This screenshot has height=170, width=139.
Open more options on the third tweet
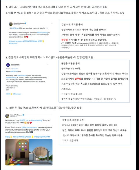pyautogui.click(x=52, y=115)
